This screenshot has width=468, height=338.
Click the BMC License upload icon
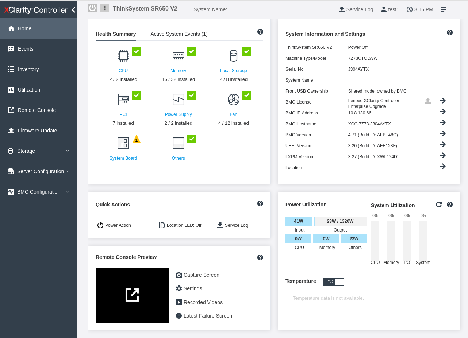[428, 101]
